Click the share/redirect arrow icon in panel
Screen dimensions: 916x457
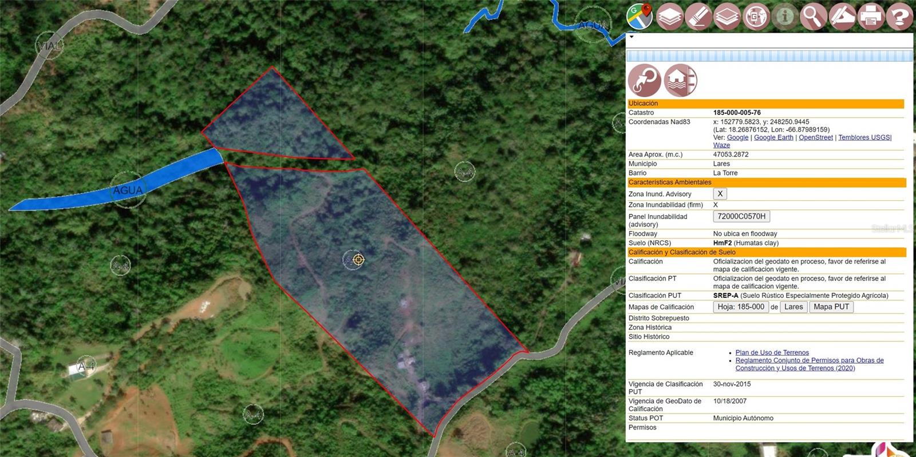click(x=645, y=80)
